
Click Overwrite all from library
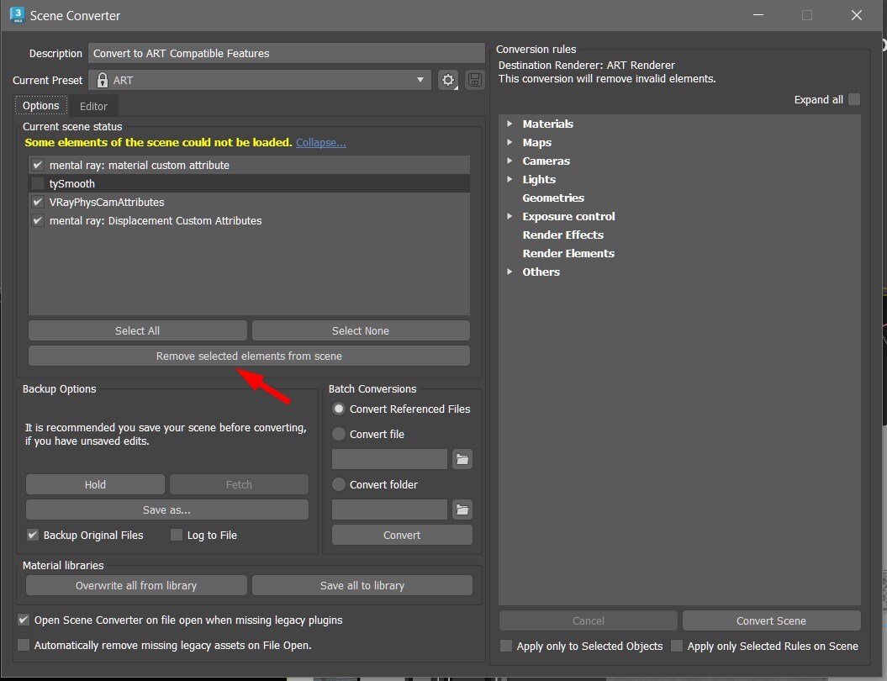[136, 585]
